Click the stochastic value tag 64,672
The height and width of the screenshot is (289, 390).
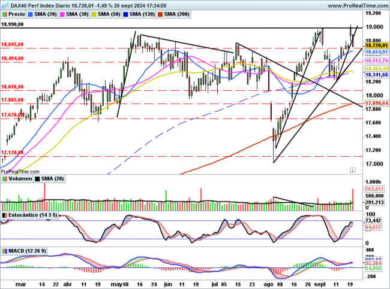373,227
